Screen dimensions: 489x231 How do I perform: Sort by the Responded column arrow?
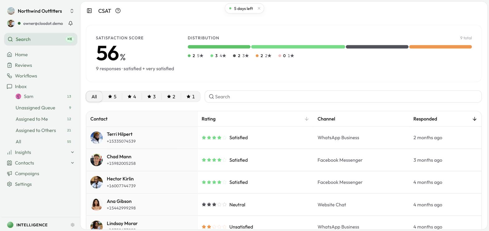pos(474,119)
